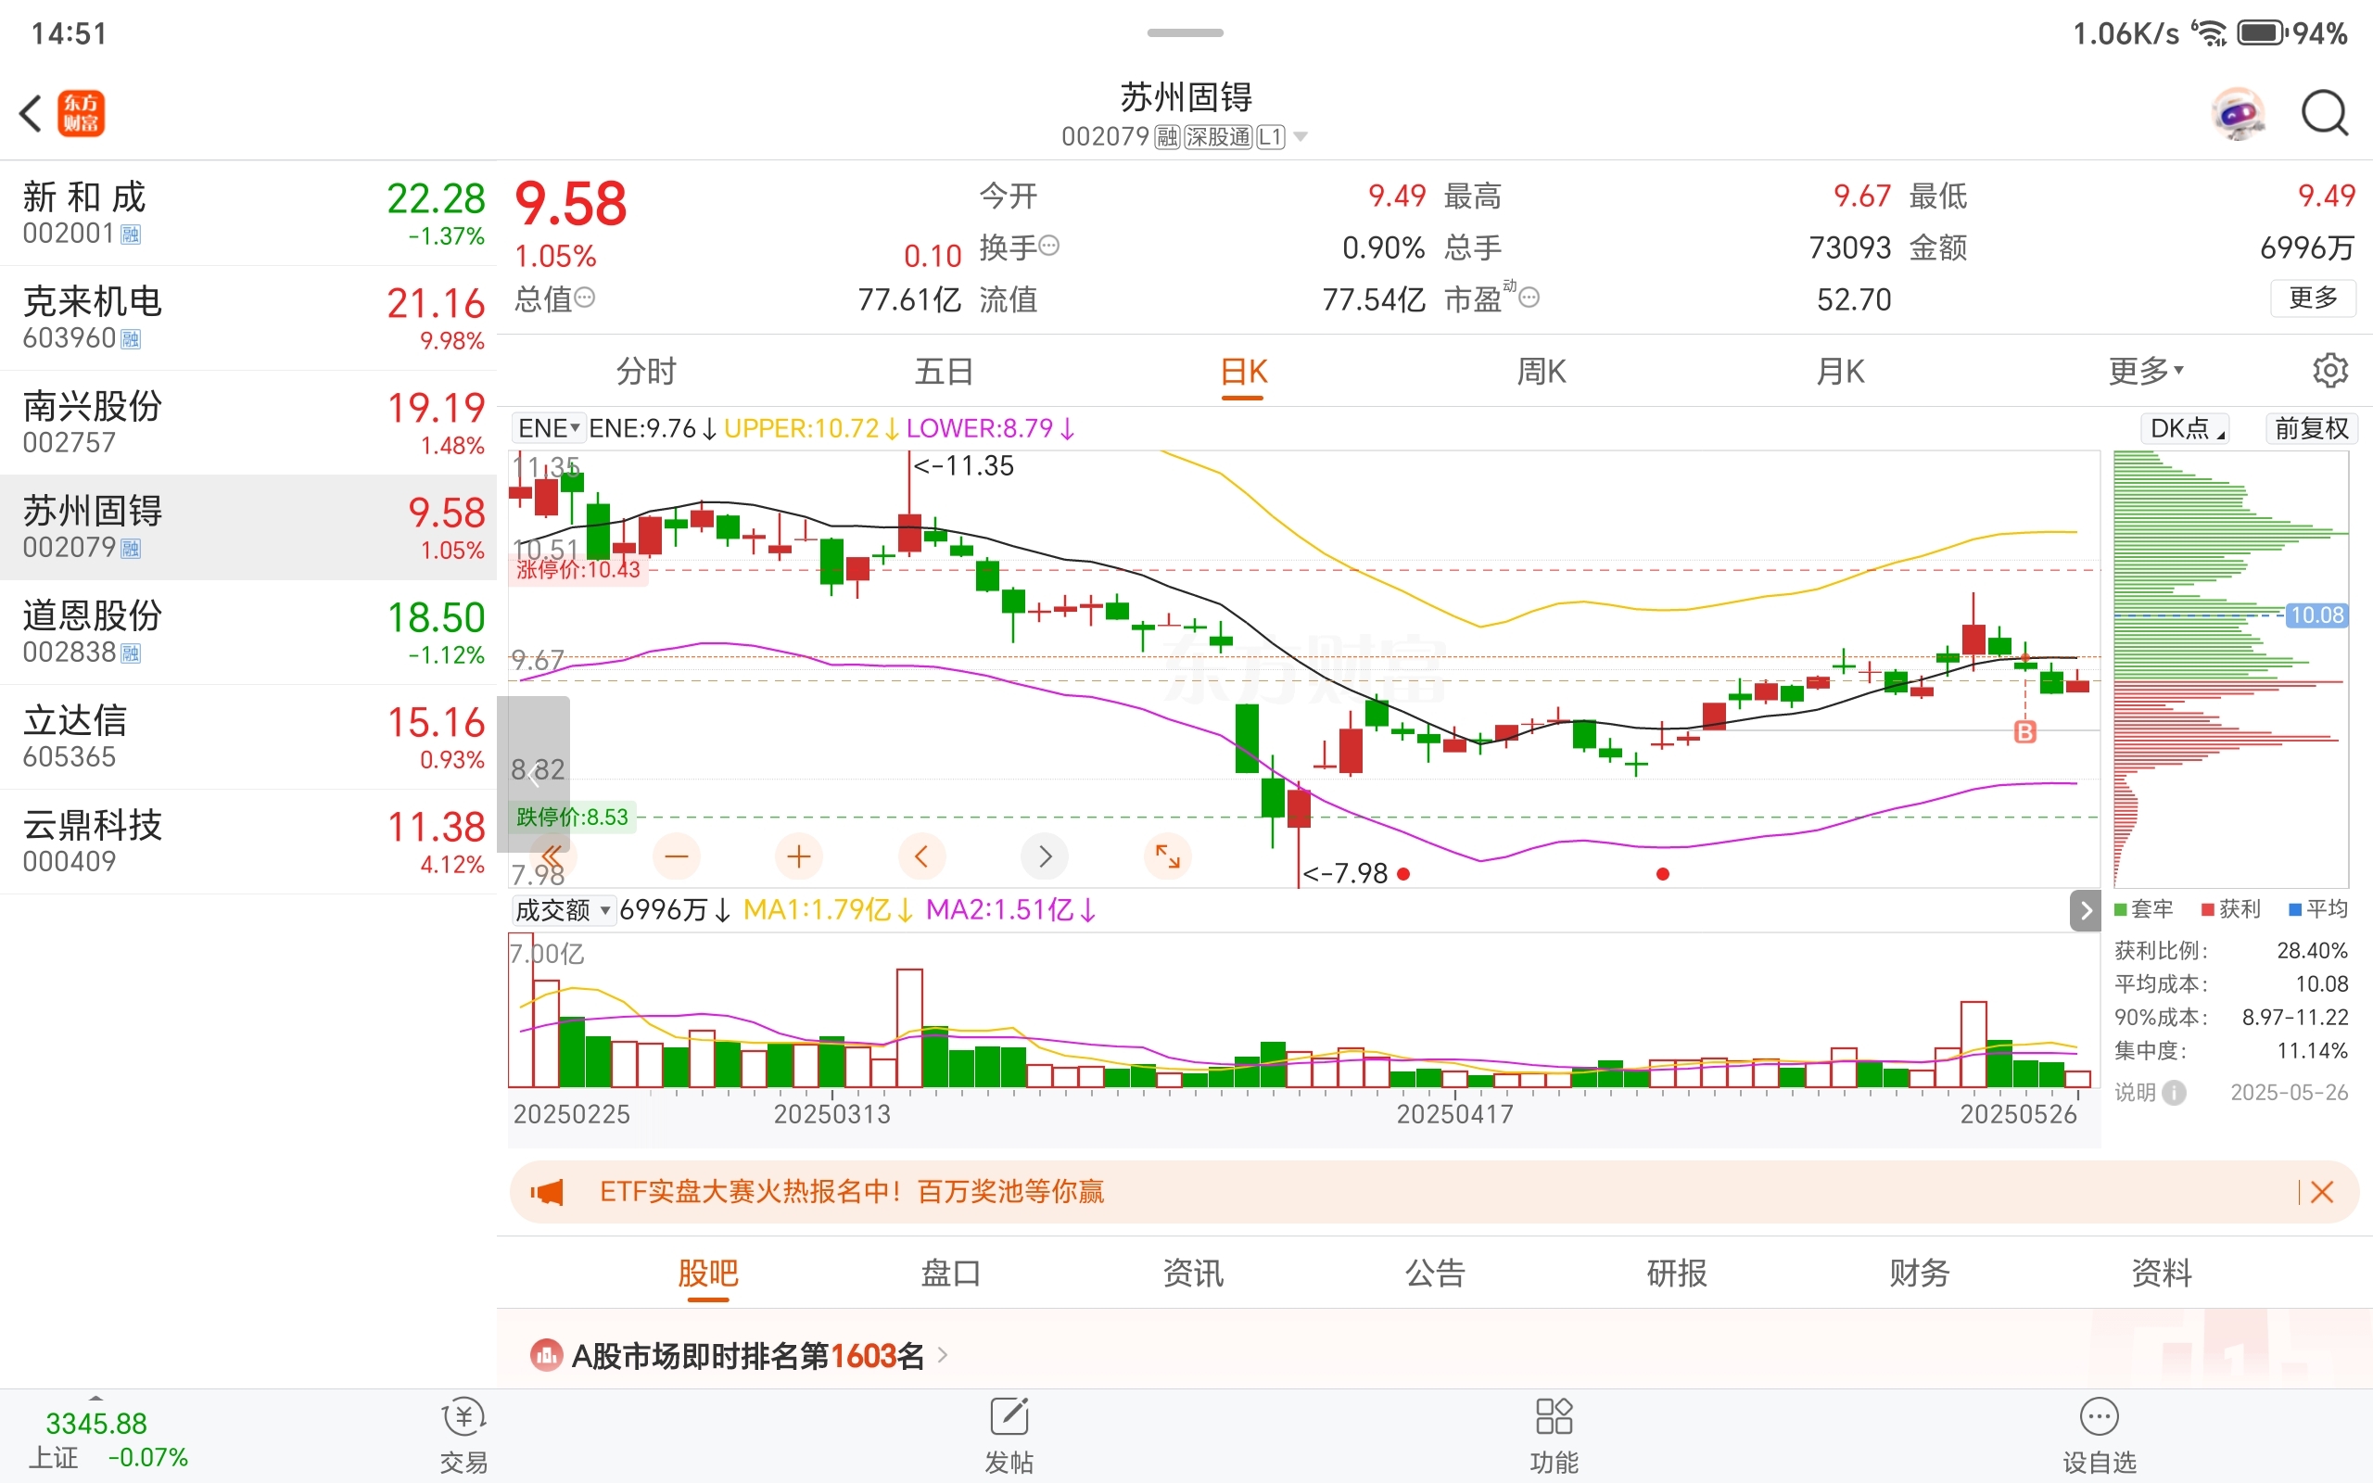Expand stock code 002079 dropdown arrow
The width and height of the screenshot is (2373, 1483).
click(x=1301, y=136)
